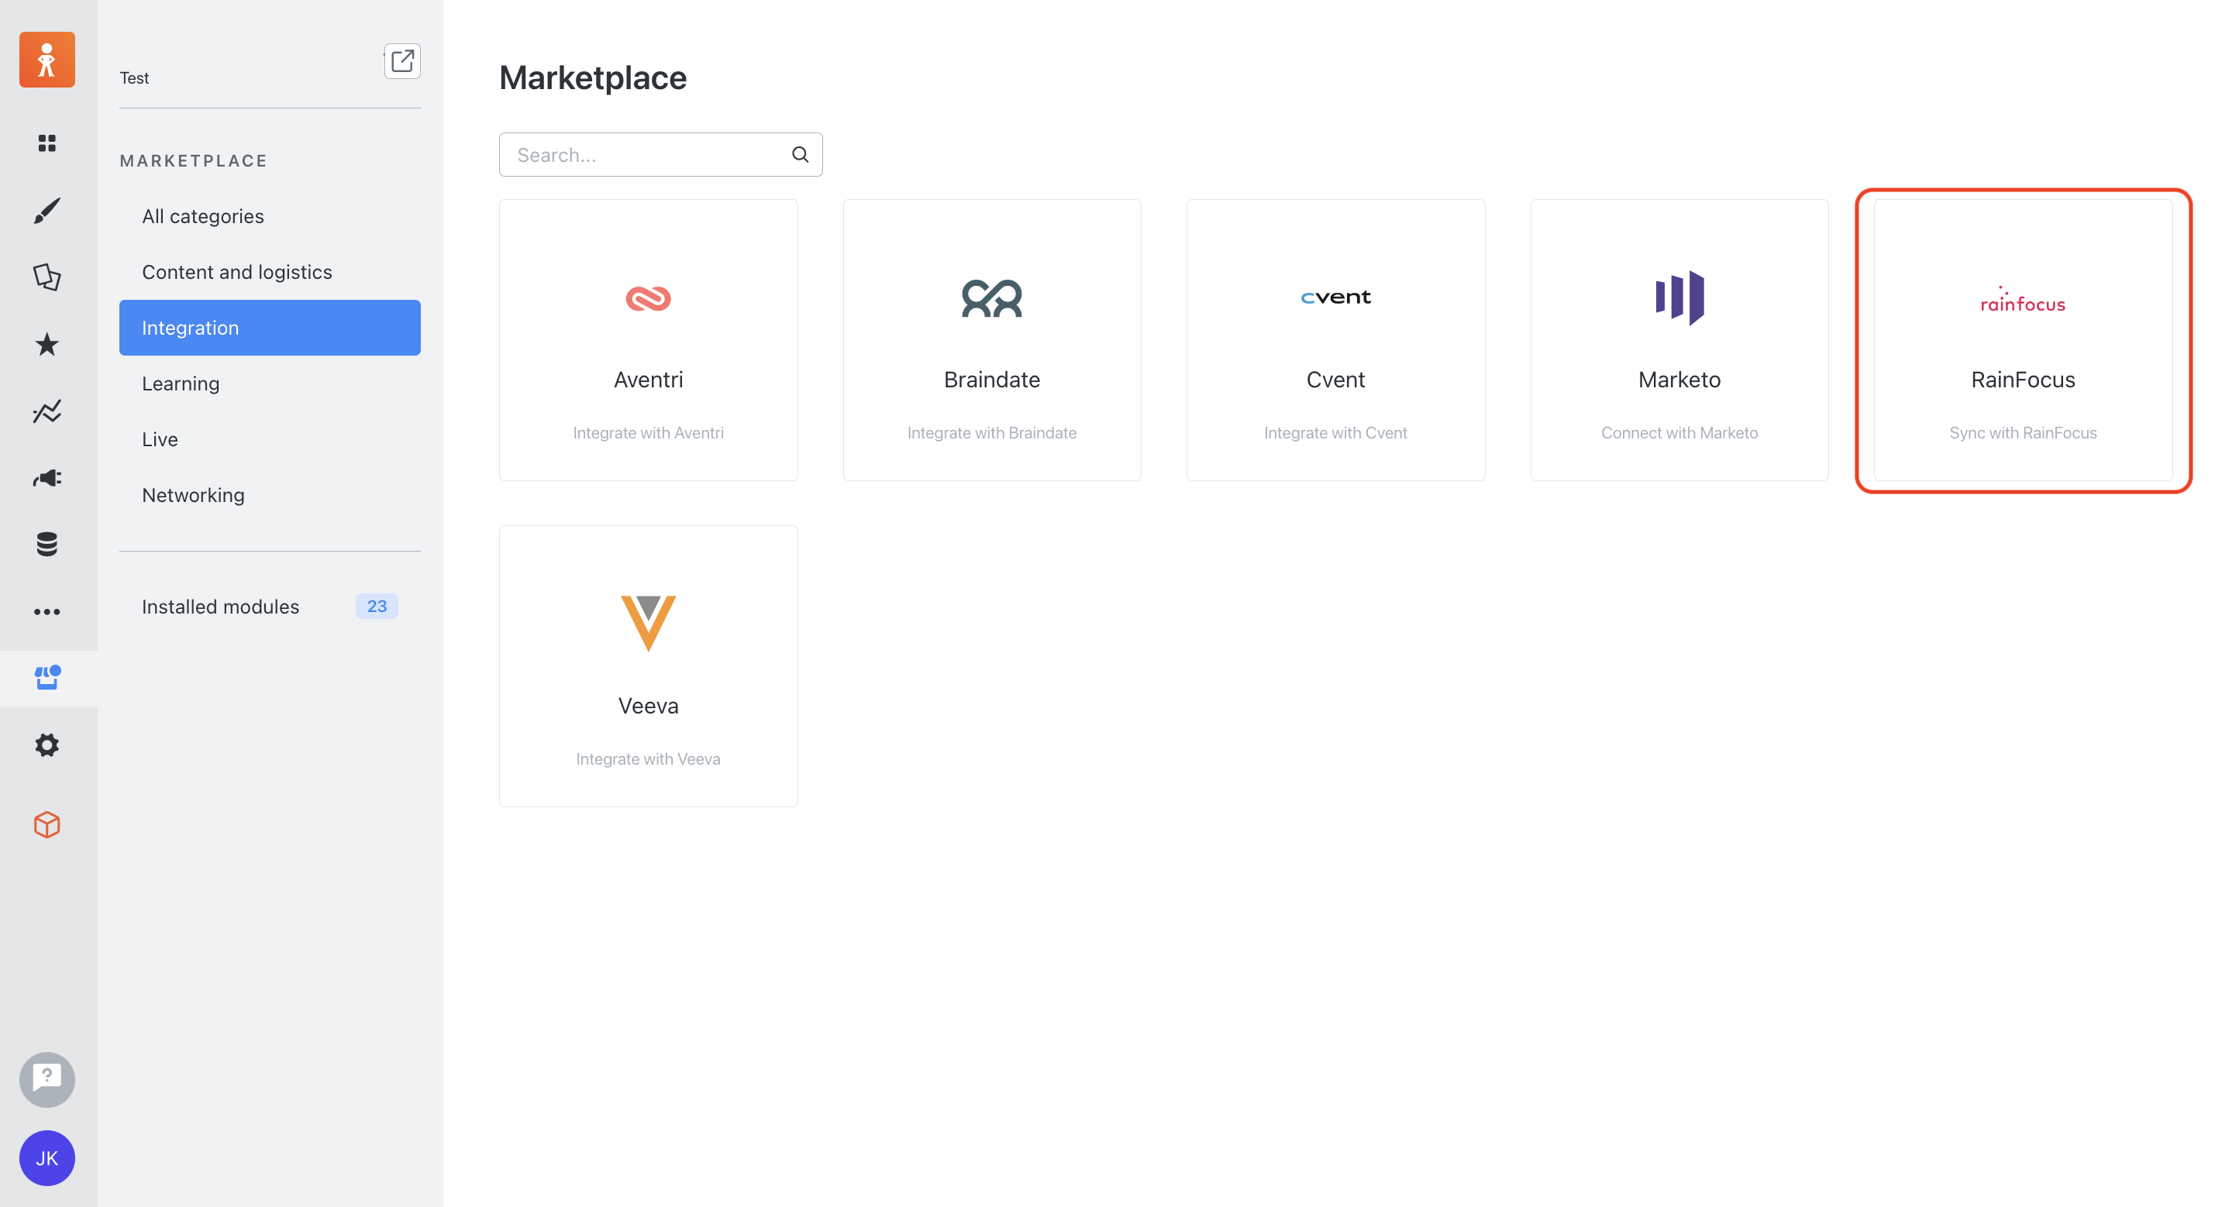
Task: Open the marketplace store icon in sidebar
Action: pos(47,677)
